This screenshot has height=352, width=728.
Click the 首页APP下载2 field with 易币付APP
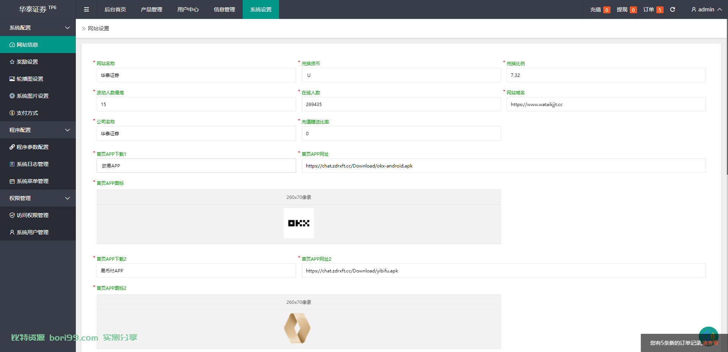(196, 271)
